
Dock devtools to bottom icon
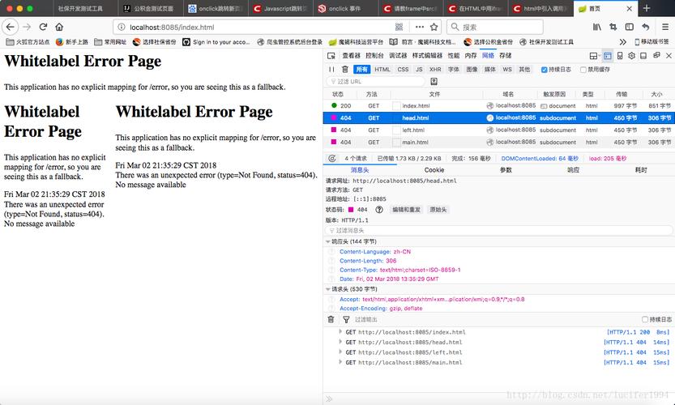pyautogui.click(x=643, y=56)
